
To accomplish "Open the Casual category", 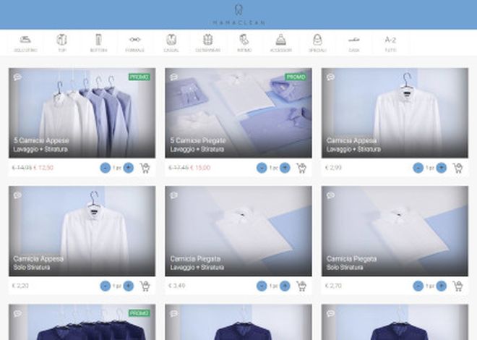I will pyautogui.click(x=171, y=43).
